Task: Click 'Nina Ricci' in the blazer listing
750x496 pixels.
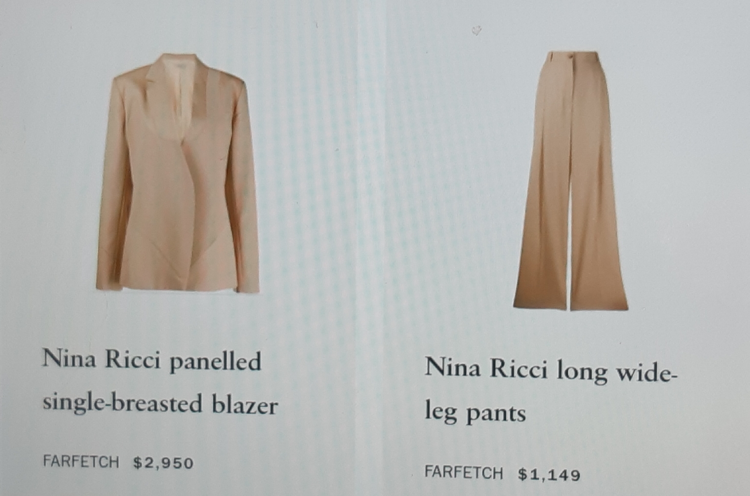Action: 102,359
